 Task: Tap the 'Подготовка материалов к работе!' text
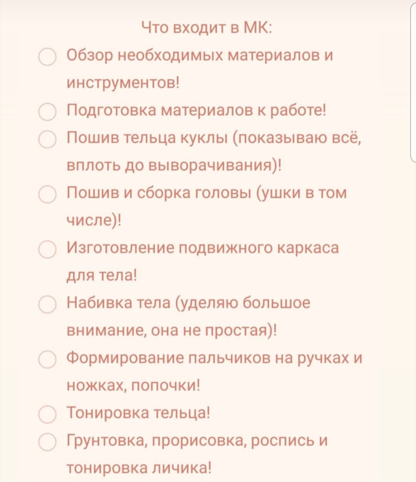tap(196, 111)
